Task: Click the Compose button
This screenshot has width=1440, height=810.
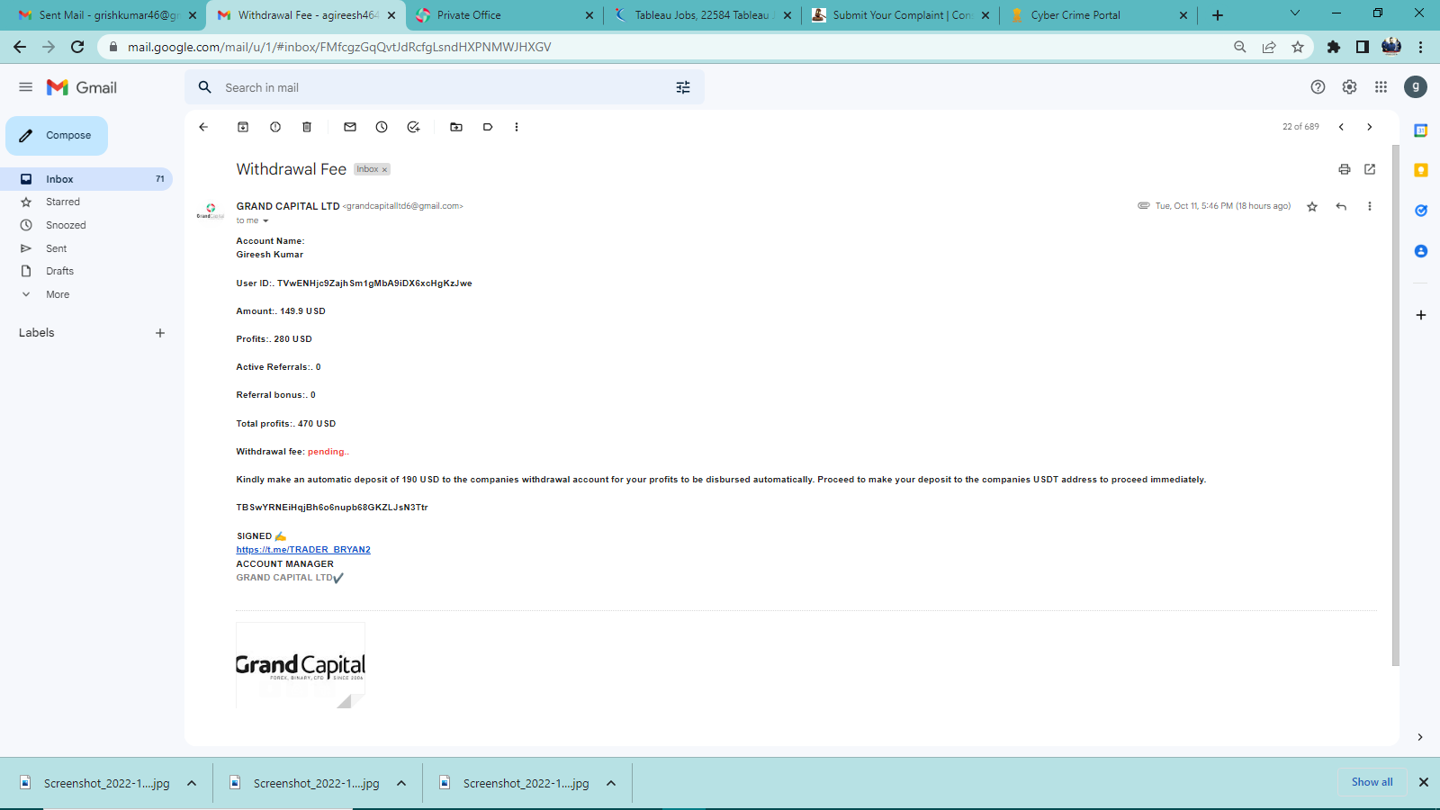Action: [x=57, y=136]
